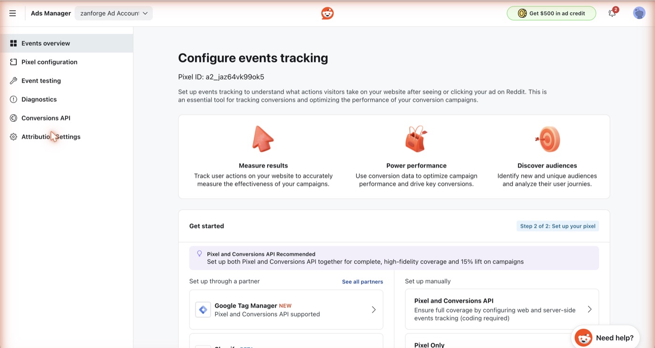Click the Ads Manager title
The image size is (655, 348).
51,13
